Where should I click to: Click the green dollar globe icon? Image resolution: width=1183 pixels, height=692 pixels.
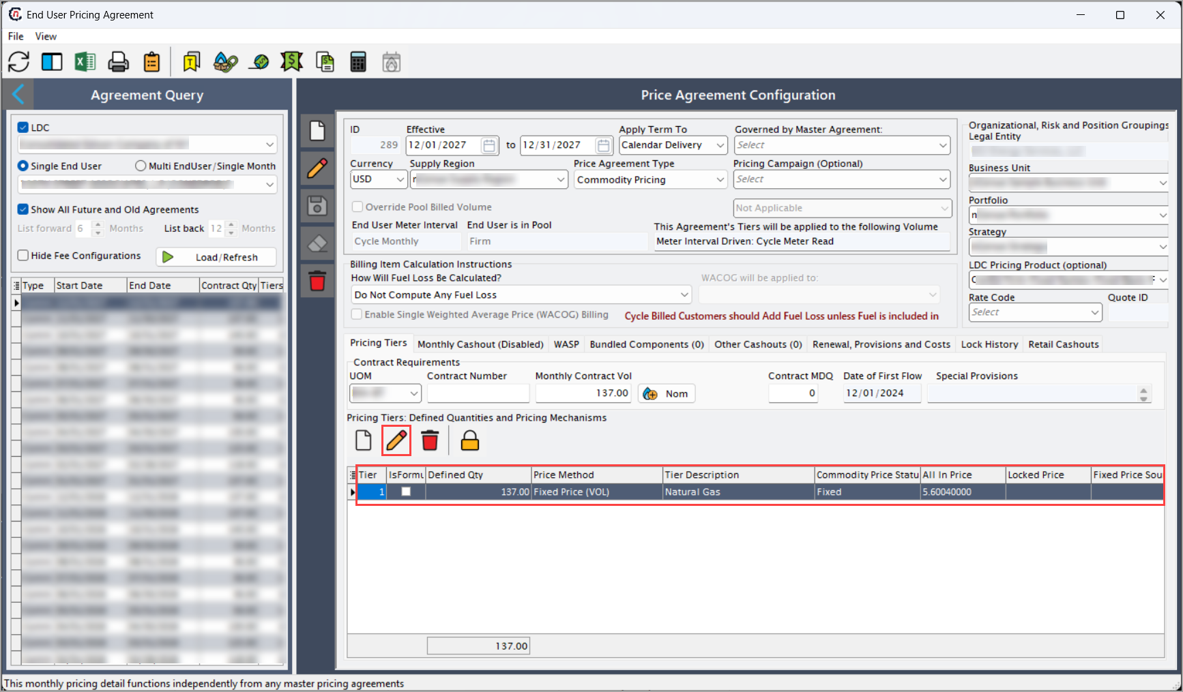coord(259,62)
